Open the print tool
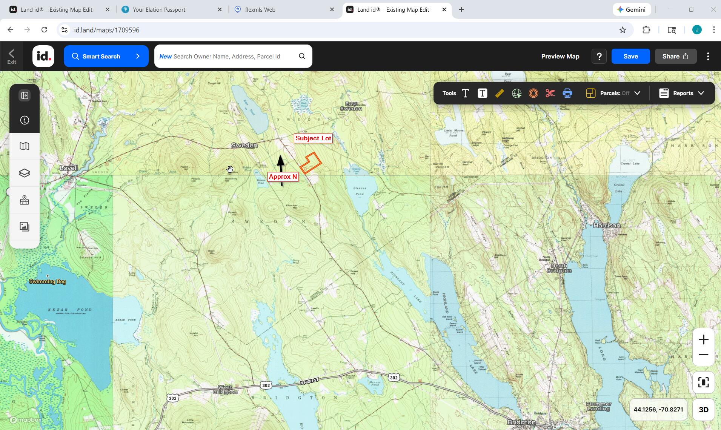The image size is (721, 430). [568, 93]
